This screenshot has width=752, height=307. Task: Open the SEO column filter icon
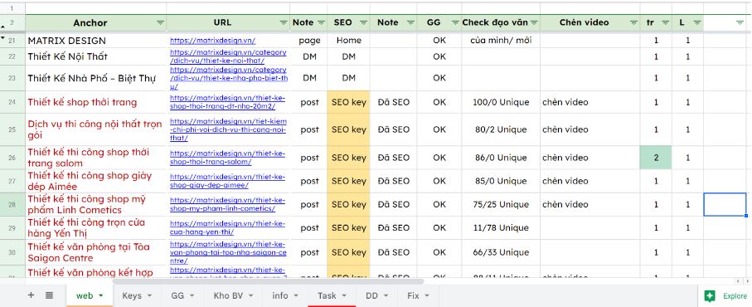click(x=363, y=23)
